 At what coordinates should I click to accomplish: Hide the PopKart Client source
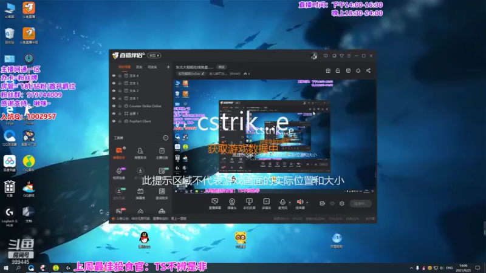coord(114,121)
